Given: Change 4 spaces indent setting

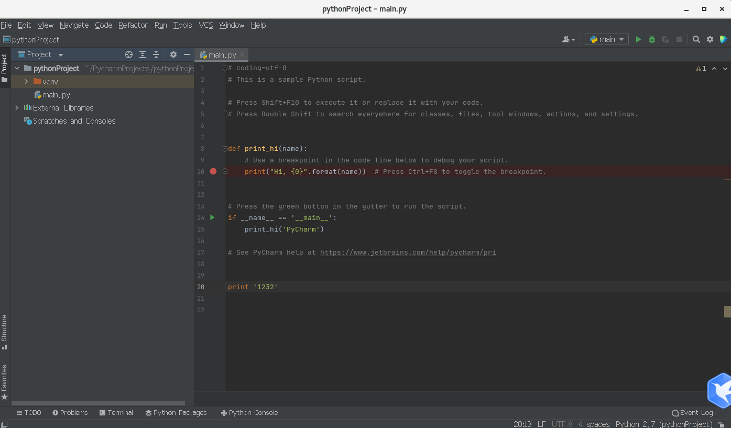Looking at the screenshot, I should (x=594, y=424).
